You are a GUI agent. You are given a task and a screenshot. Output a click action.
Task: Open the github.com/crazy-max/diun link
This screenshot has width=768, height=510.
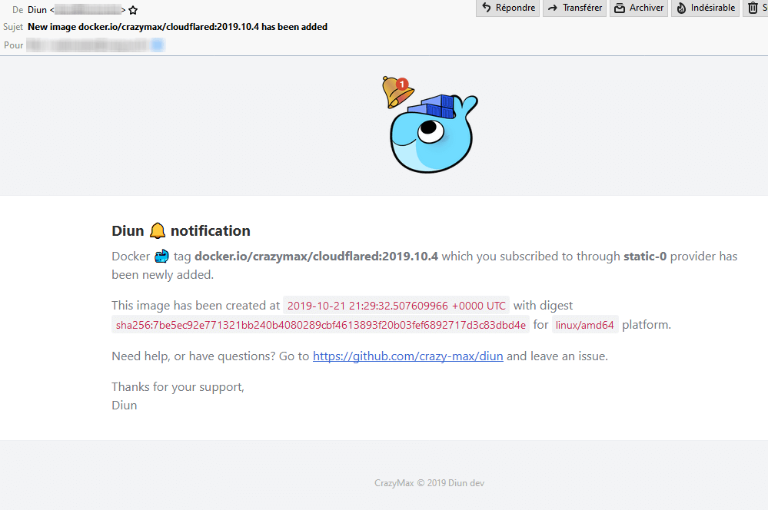407,356
